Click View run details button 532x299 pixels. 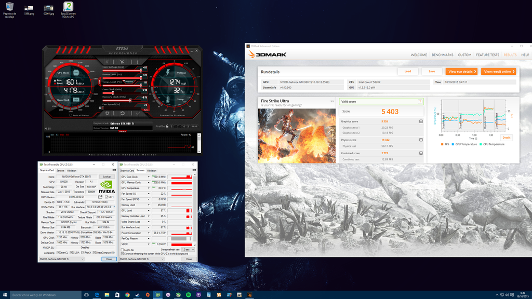pos(461,72)
